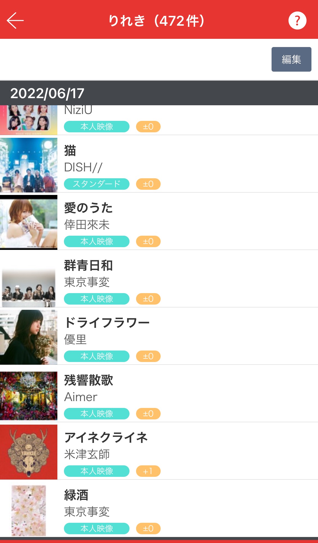Tap the ±0 badge on 緑酒
Image resolution: width=318 pixels, height=543 pixels.
148,529
